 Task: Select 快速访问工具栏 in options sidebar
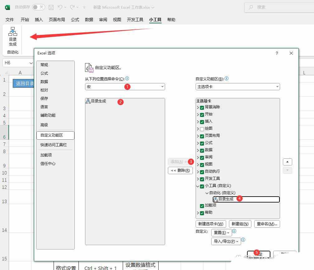click(x=54, y=145)
